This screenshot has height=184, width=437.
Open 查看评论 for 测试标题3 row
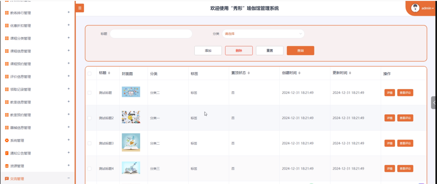point(405,143)
